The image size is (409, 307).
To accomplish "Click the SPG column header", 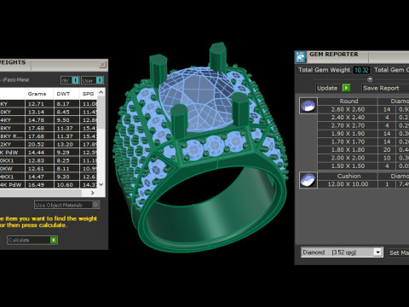I will click(x=88, y=94).
